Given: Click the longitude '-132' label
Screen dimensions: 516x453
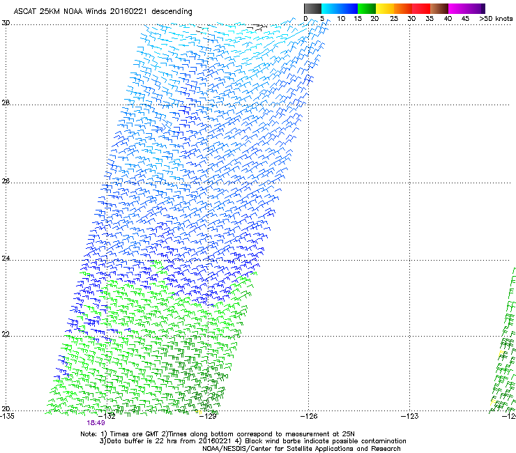Looking at the screenshot, I should (108, 416).
